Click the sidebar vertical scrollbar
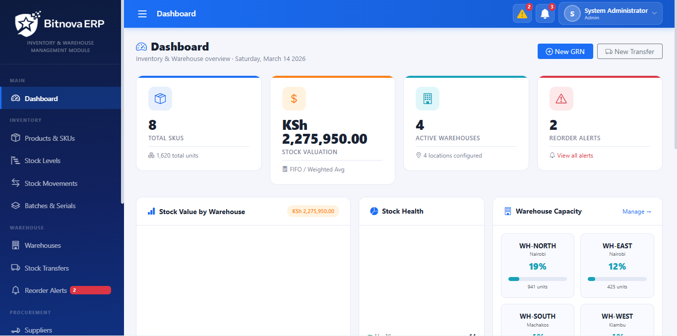 pos(123,102)
